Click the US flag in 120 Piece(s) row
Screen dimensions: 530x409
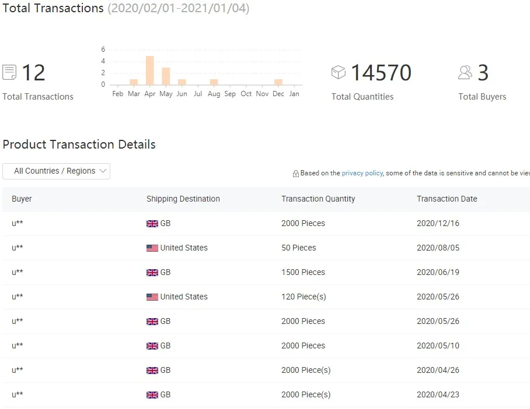pos(152,297)
